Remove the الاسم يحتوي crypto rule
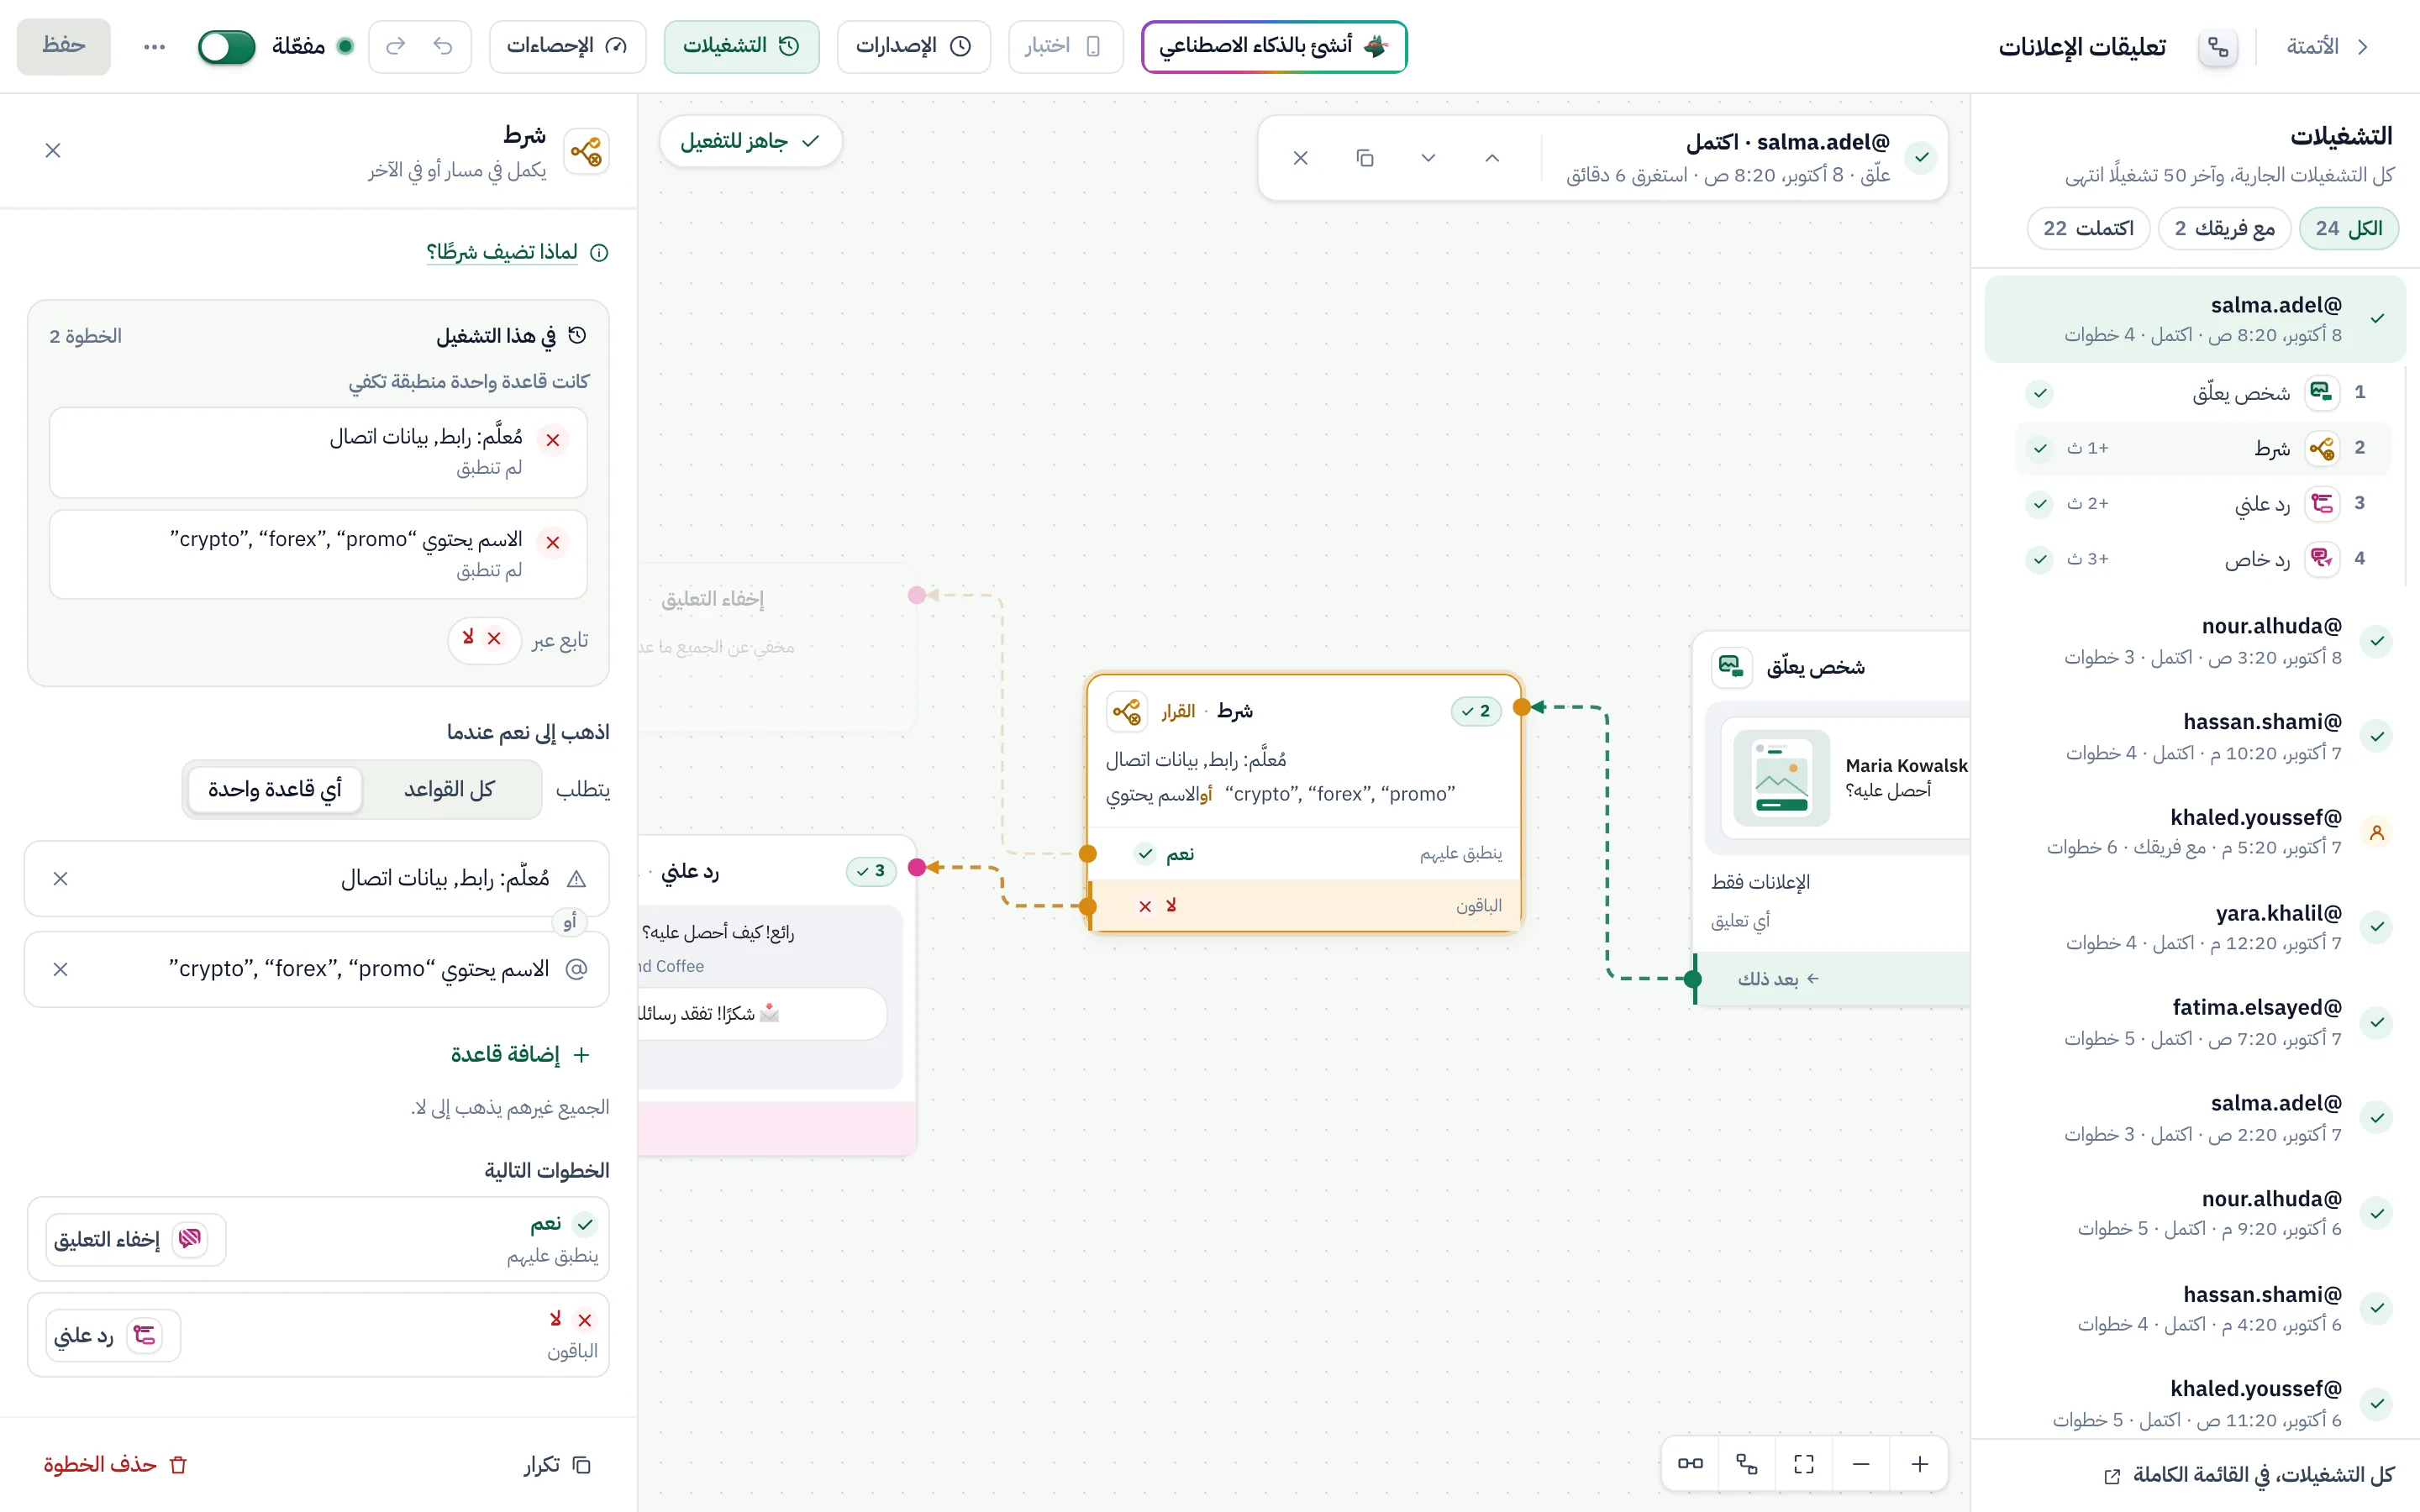This screenshot has width=2420, height=1512. (x=60, y=969)
